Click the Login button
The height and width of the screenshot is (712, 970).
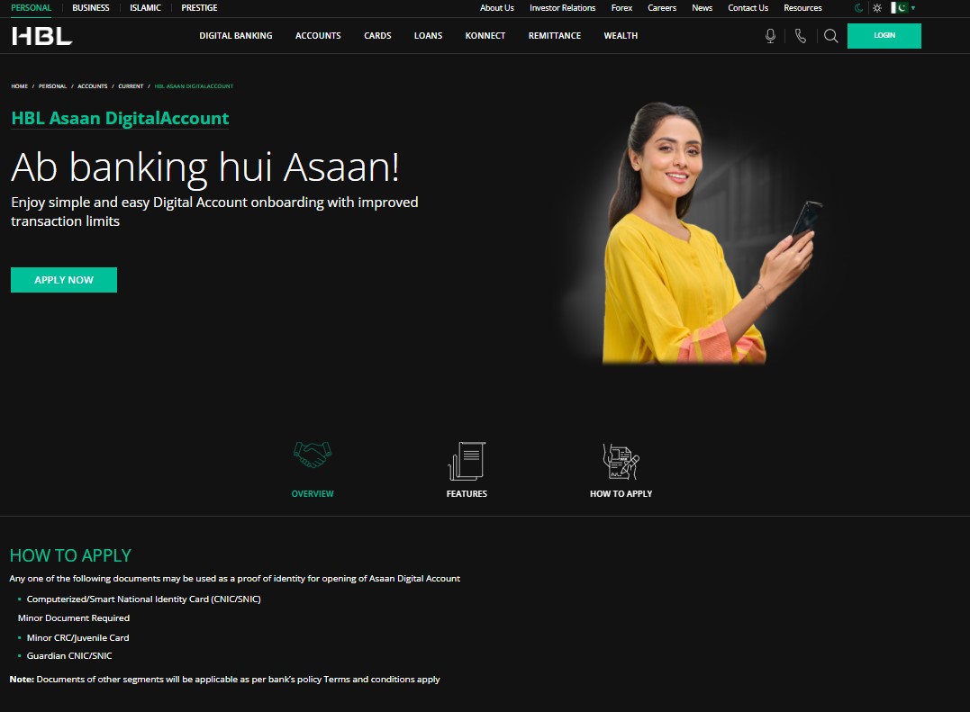click(884, 36)
